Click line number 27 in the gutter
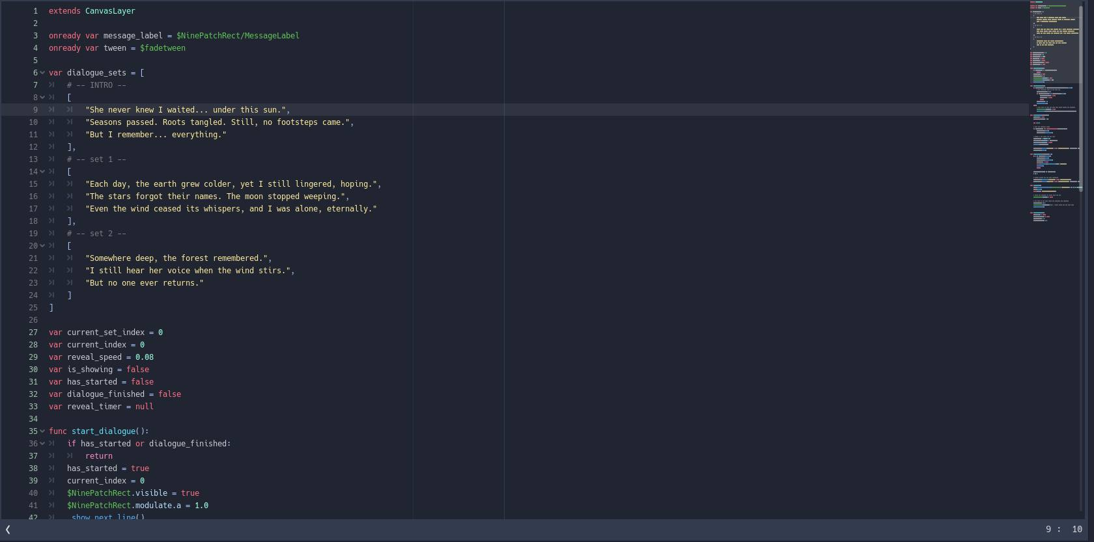The image size is (1094, 542). [x=33, y=332]
